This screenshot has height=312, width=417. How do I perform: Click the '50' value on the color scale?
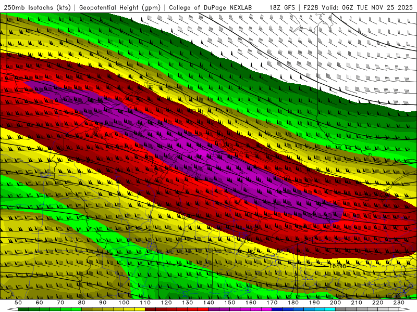(x=18, y=303)
